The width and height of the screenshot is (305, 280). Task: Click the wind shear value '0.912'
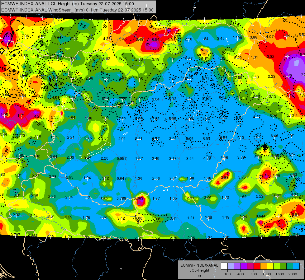click(104, 178)
